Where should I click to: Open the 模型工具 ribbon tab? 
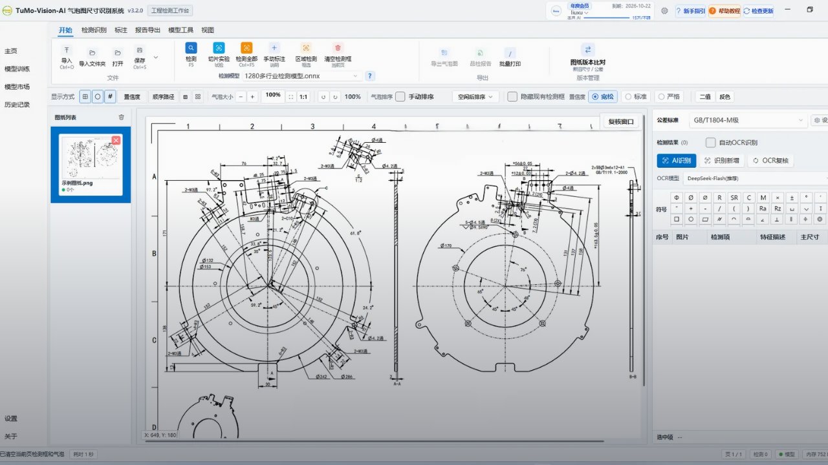180,30
